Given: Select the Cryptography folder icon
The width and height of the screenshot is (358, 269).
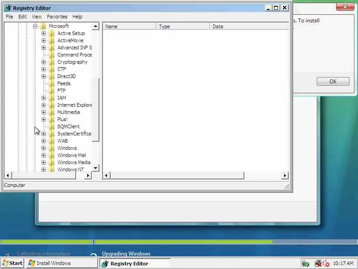Looking at the screenshot, I should click(52, 62).
